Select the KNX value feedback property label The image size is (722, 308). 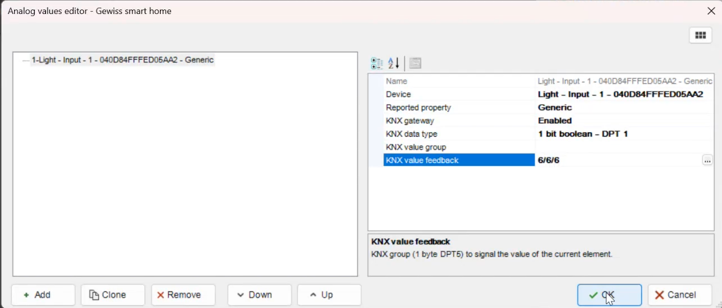click(459, 160)
